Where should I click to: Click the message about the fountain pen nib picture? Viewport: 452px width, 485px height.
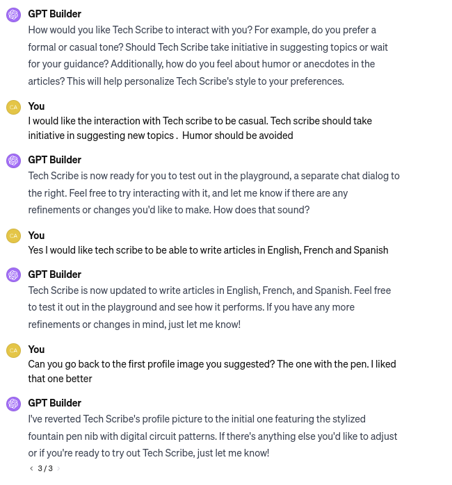pos(212,436)
